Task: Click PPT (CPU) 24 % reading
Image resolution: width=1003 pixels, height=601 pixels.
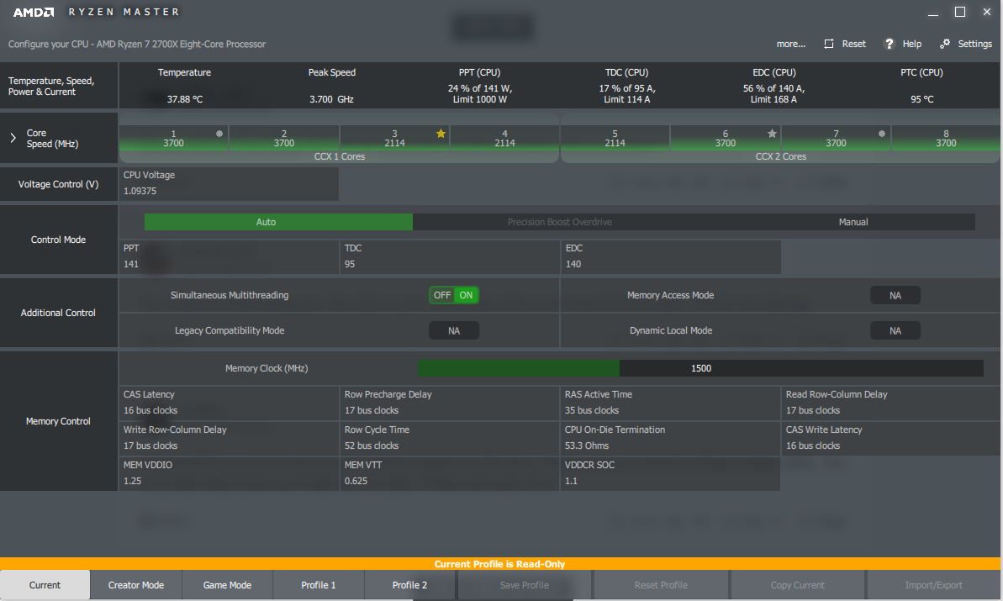Action: [480, 93]
